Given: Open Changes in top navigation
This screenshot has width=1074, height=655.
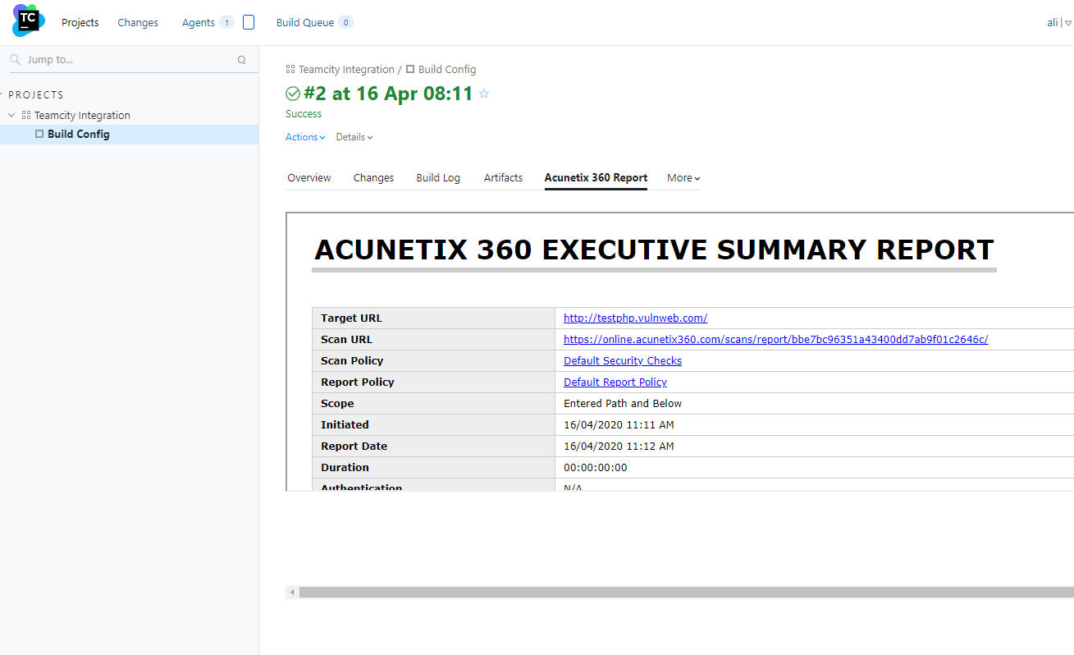Looking at the screenshot, I should (138, 23).
